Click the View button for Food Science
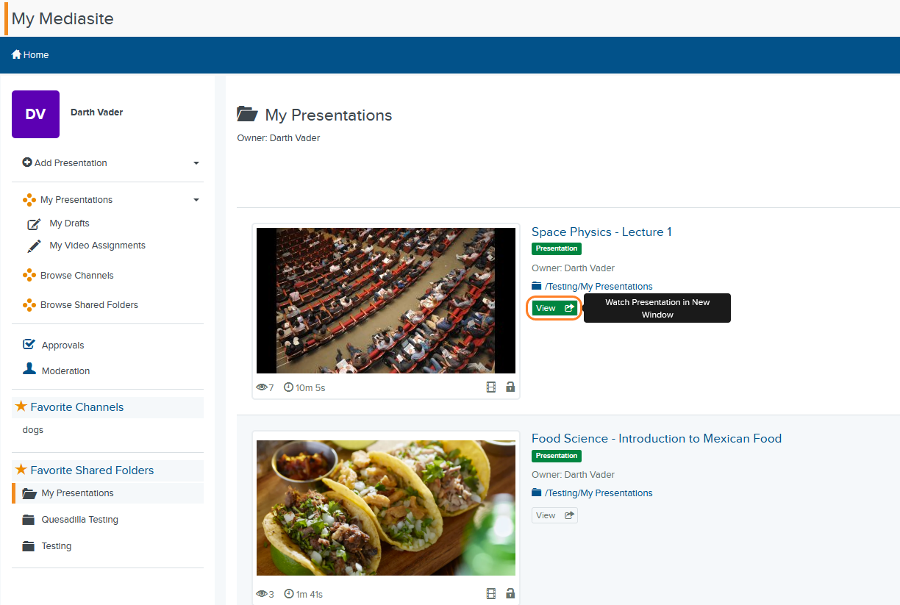 (554, 515)
